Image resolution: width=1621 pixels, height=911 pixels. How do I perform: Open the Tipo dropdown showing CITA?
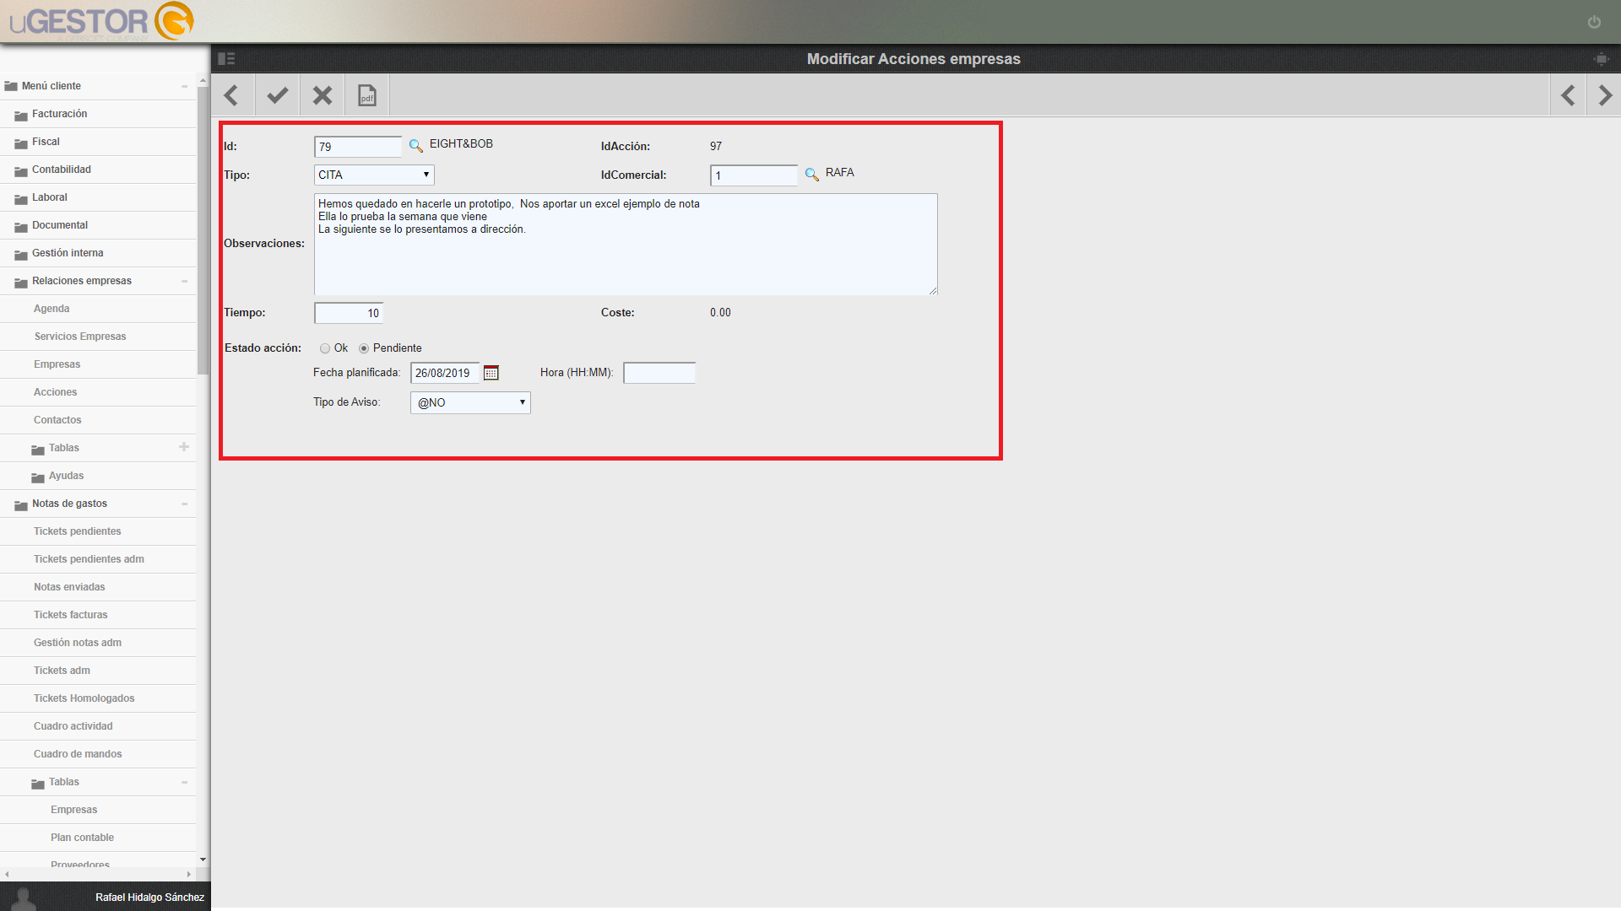[374, 175]
